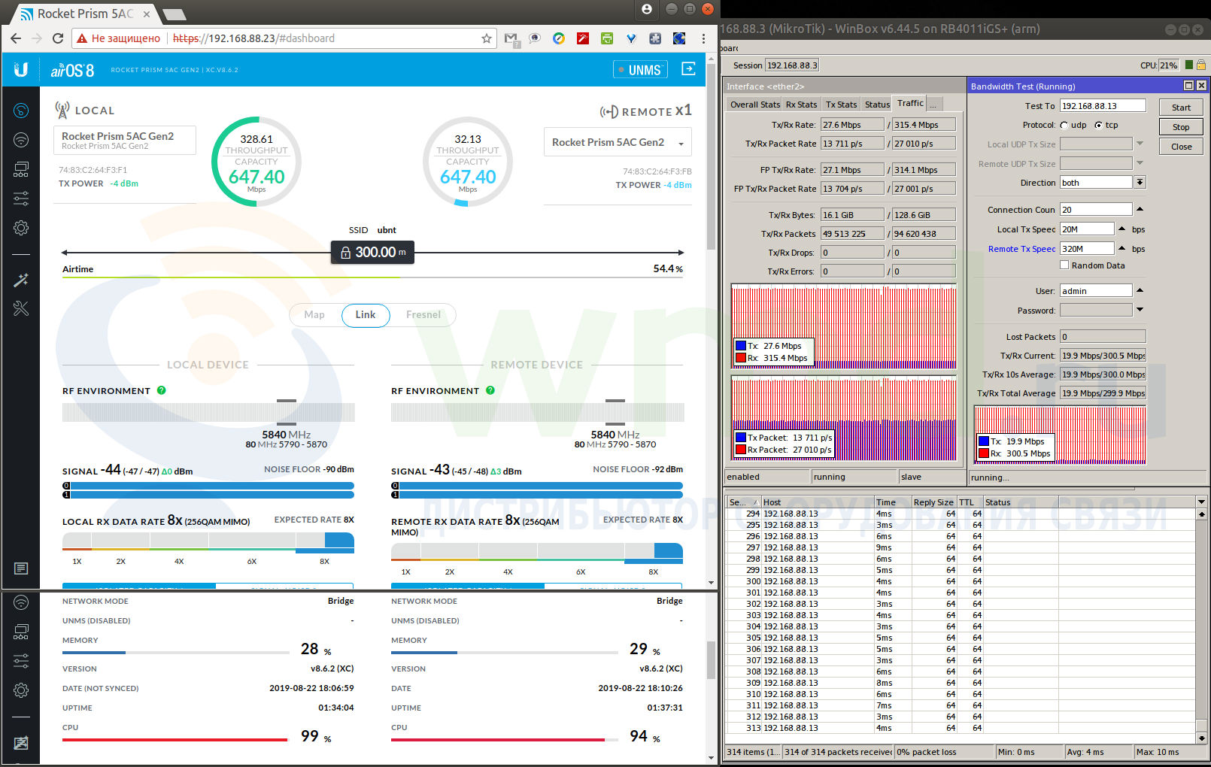The height and width of the screenshot is (767, 1211).
Task: Switch to the Tx Stats tab
Action: 841,105
